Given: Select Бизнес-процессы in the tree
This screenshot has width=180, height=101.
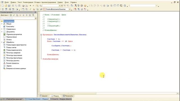Looking at the screenshot, I should (x=12, y=63).
